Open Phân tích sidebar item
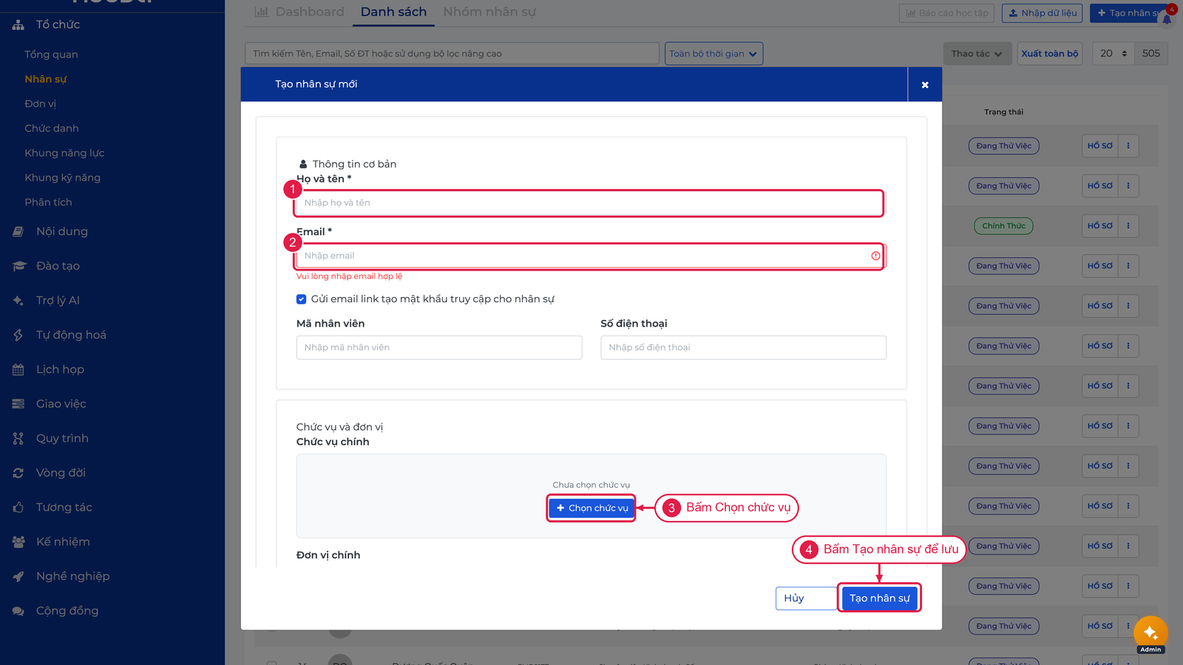Image resolution: width=1183 pixels, height=665 pixels. 48,202
